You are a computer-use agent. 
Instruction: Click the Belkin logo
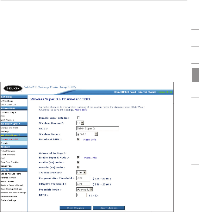[x=13, y=88]
